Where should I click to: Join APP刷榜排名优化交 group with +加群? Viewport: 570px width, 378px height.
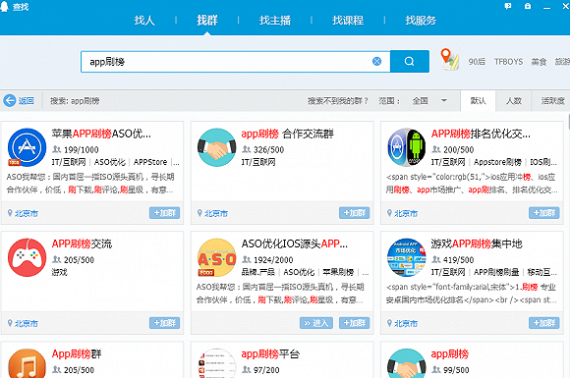point(544,213)
